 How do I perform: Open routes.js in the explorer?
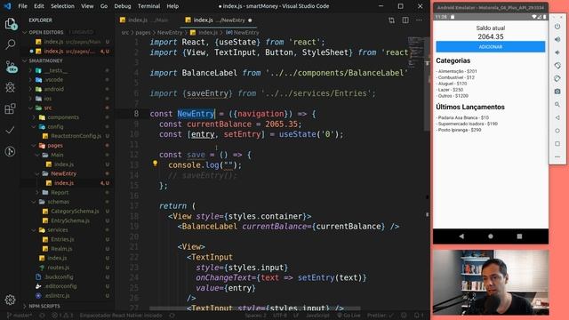(x=58, y=268)
